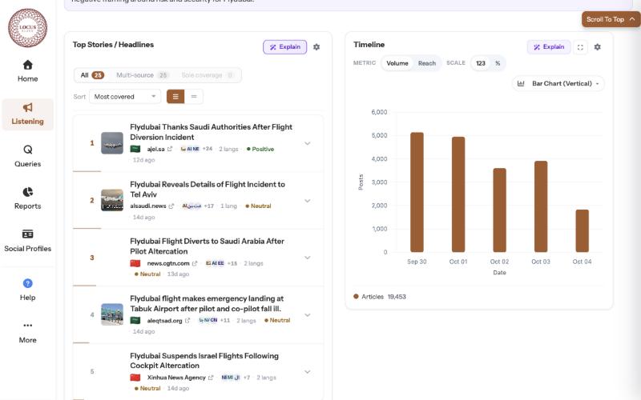The image size is (641, 400).
Task: Open ajel.sa external link icon
Action: [x=170, y=149]
